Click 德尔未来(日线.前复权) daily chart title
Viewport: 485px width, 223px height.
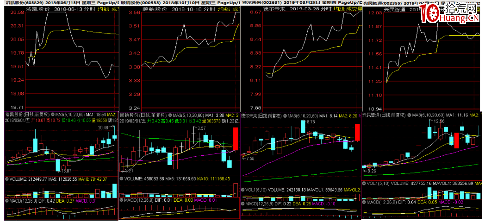point(261,116)
